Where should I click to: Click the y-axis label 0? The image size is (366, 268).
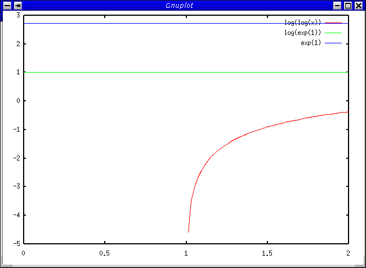[18, 101]
